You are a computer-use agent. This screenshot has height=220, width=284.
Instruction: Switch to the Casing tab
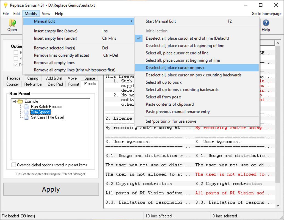tap(33, 78)
